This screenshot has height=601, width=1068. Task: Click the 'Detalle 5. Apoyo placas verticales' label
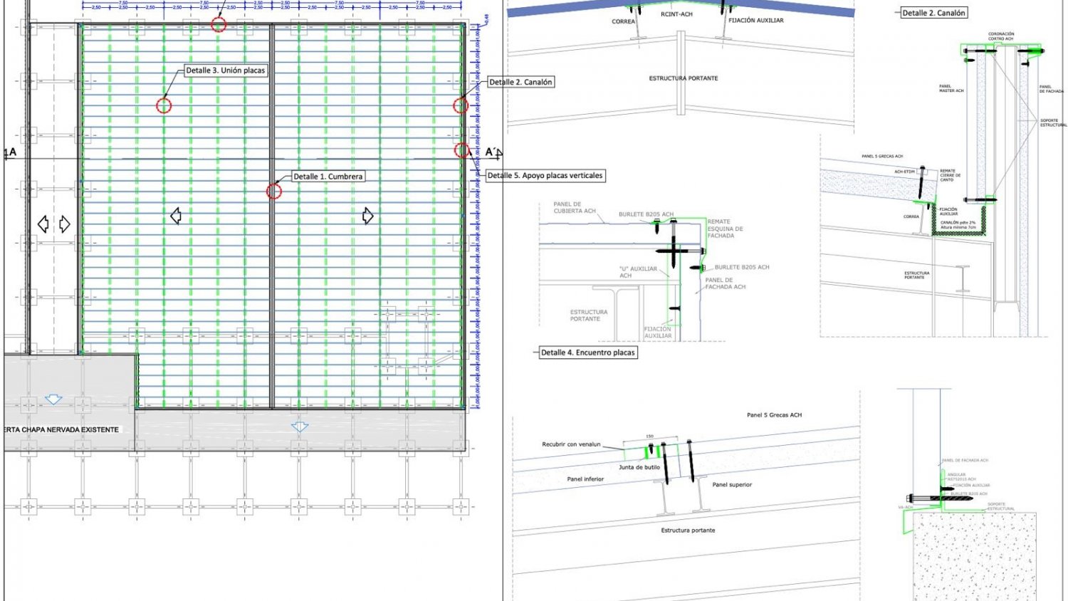pos(545,175)
